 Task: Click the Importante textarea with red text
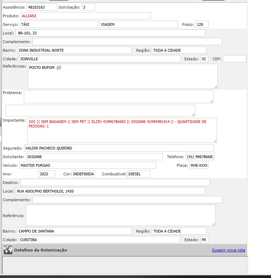[122, 130]
